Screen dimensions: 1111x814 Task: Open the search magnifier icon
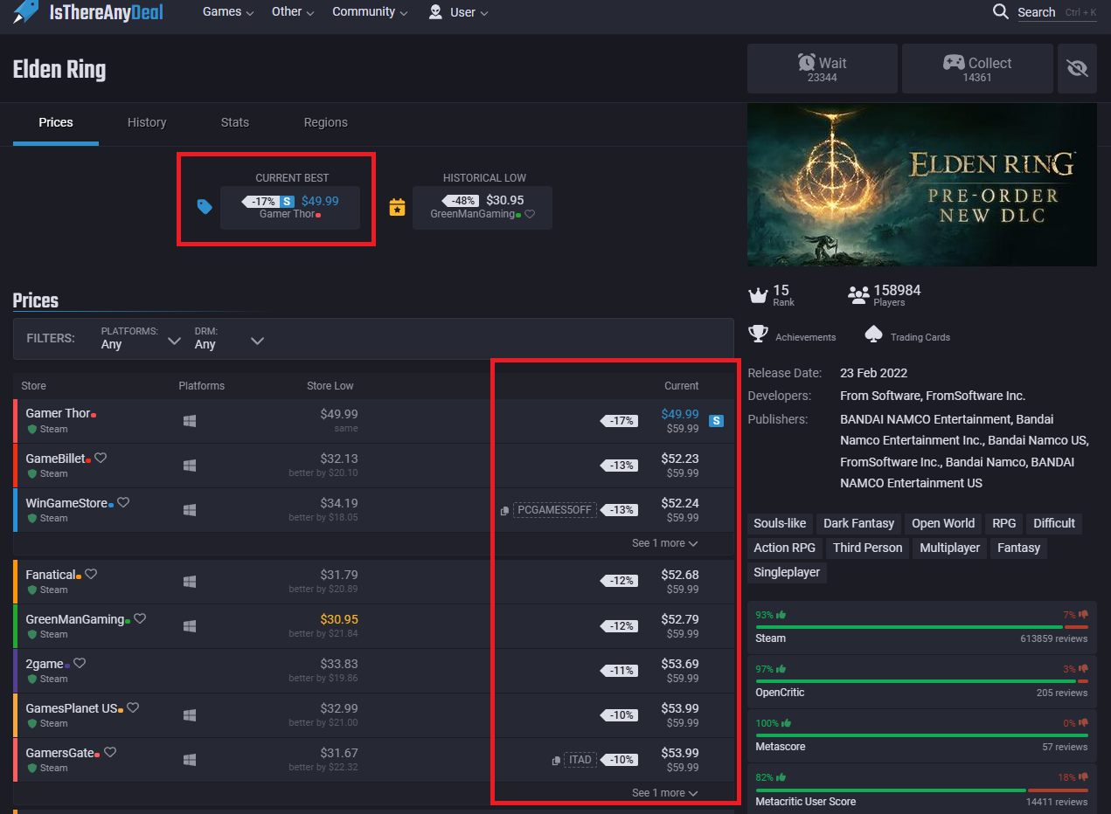coord(1001,11)
